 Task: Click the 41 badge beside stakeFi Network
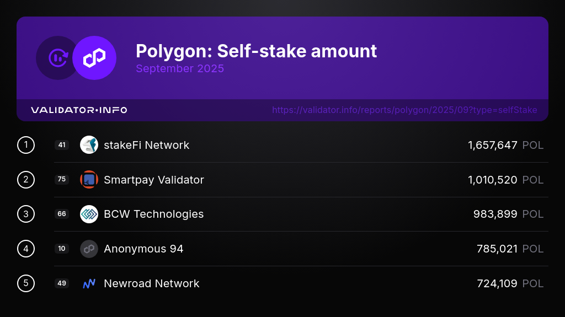[x=62, y=145]
